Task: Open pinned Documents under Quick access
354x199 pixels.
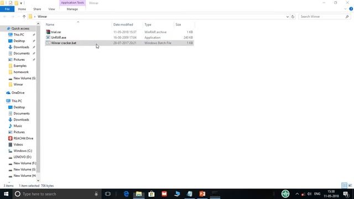Action: pyautogui.click(x=22, y=53)
